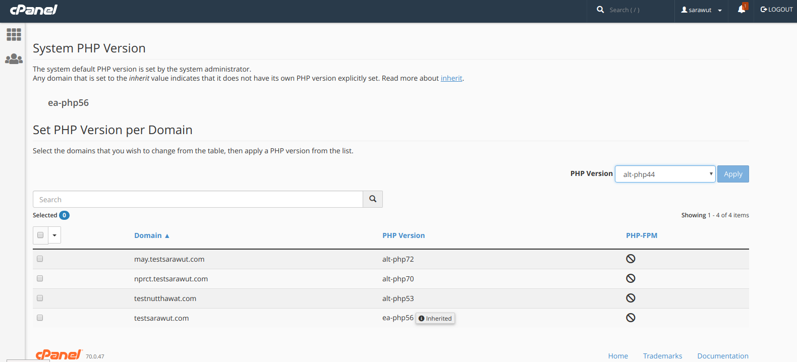The height and width of the screenshot is (362, 797).
Task: Click the notifications bell icon
Action: 741,10
